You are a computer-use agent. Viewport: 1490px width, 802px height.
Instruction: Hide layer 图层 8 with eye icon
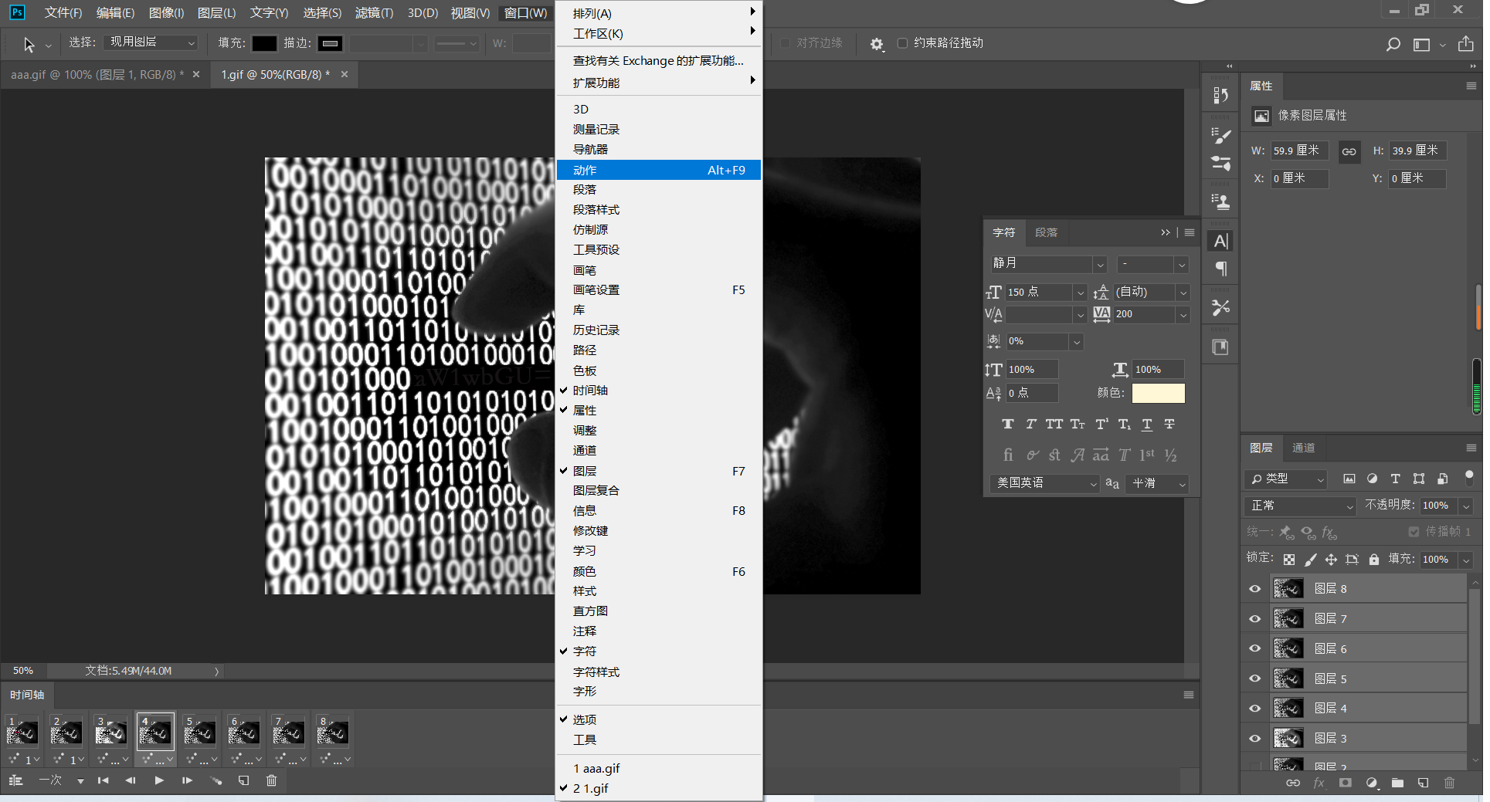click(x=1254, y=589)
